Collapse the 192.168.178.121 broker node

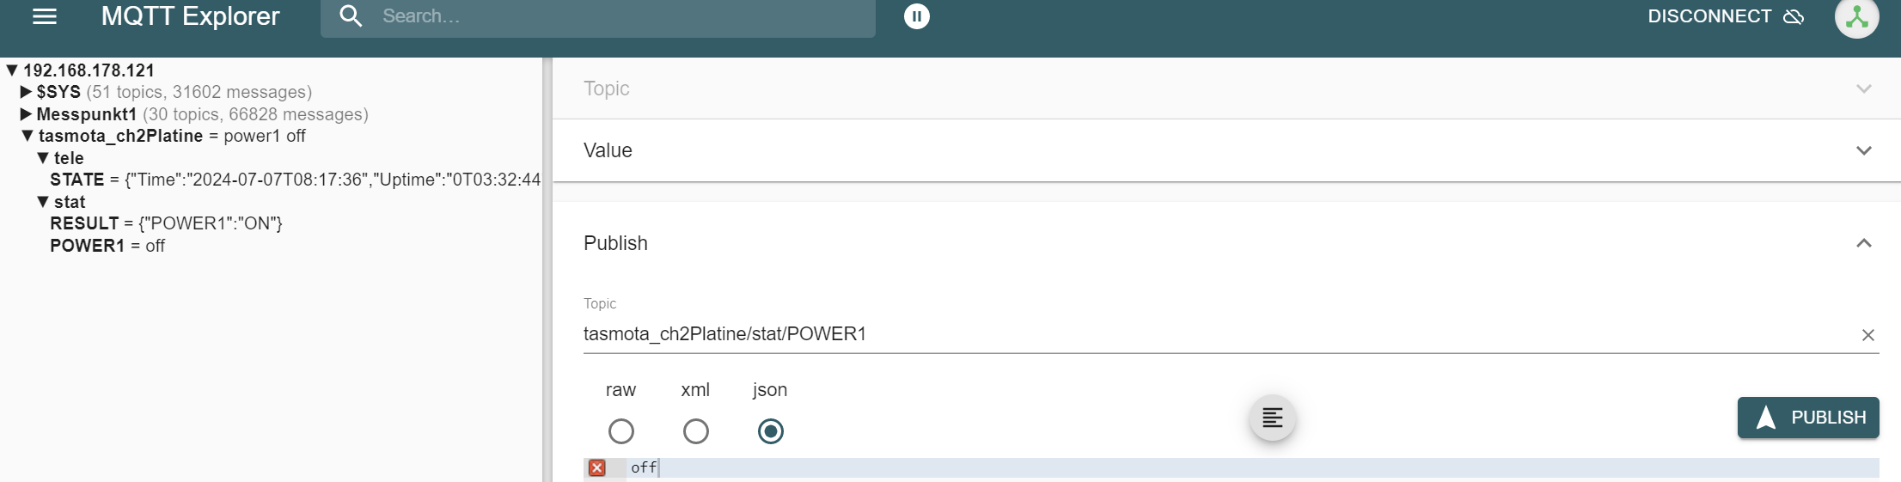(x=12, y=70)
